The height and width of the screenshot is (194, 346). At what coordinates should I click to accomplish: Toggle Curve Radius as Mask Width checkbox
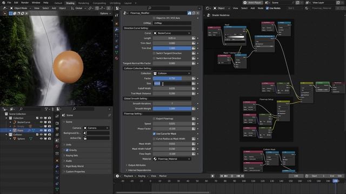154,139
